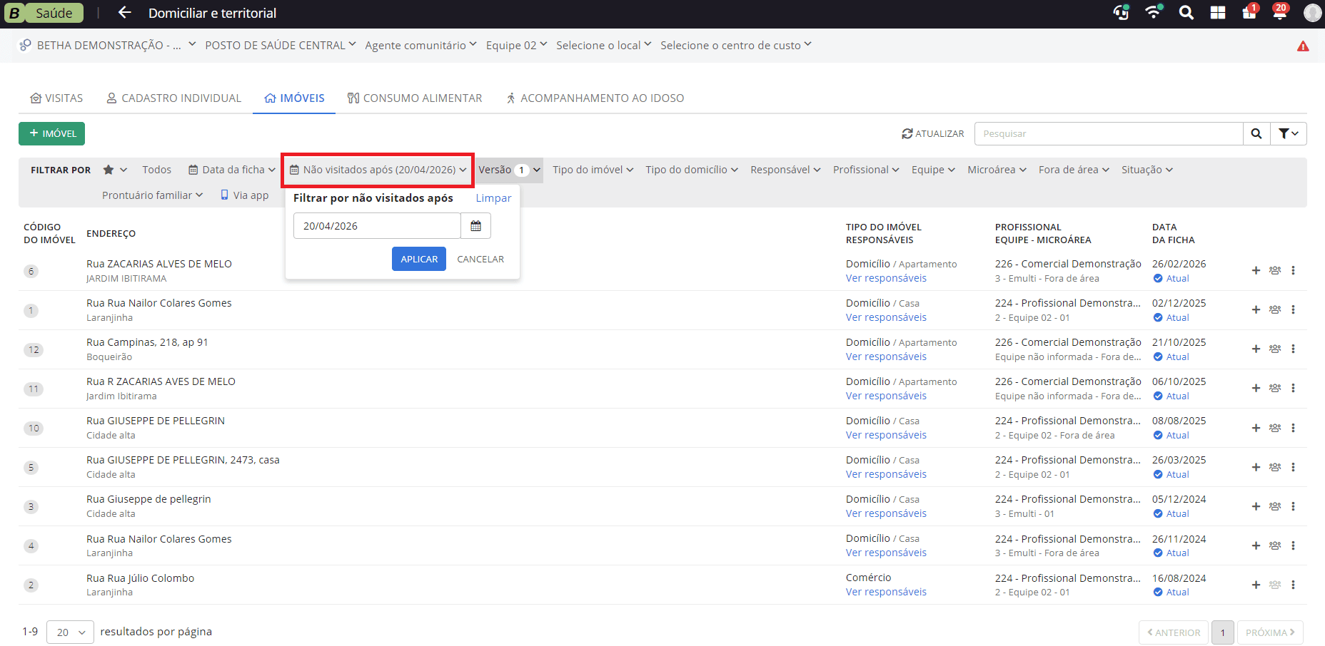Select the IMÓVEIS tab
Image resolution: width=1325 pixels, height=646 pixels.
[x=294, y=98]
